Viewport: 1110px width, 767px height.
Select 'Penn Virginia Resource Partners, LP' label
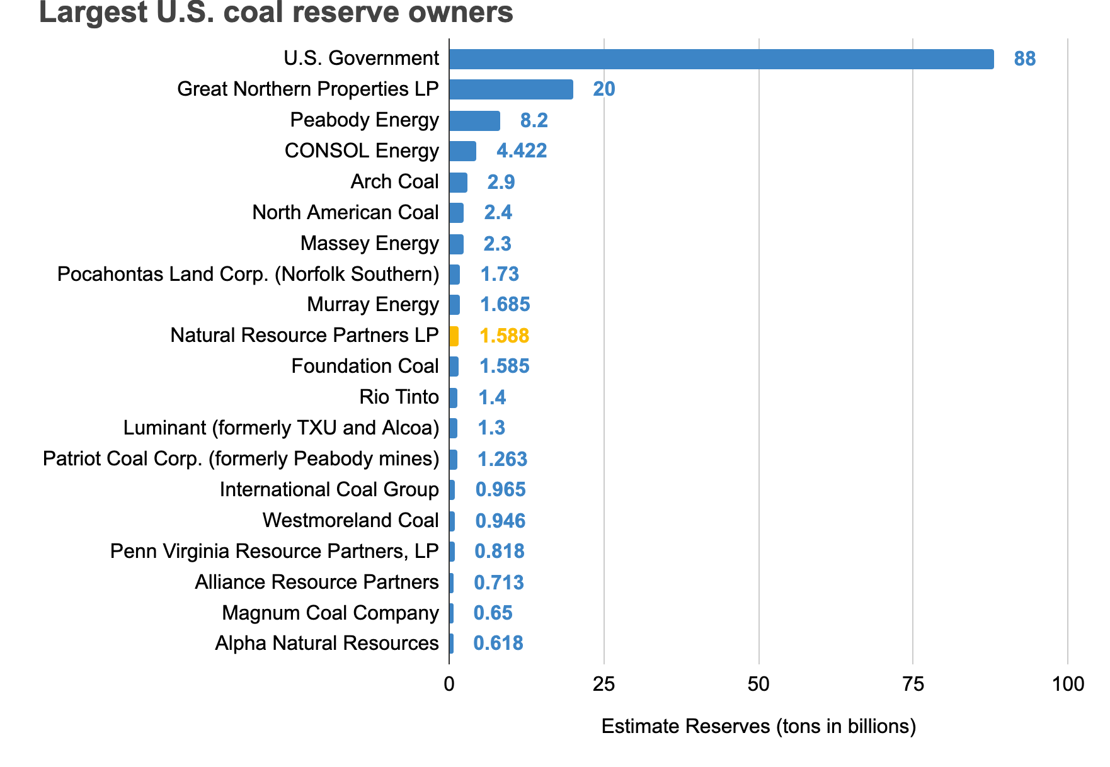click(274, 552)
